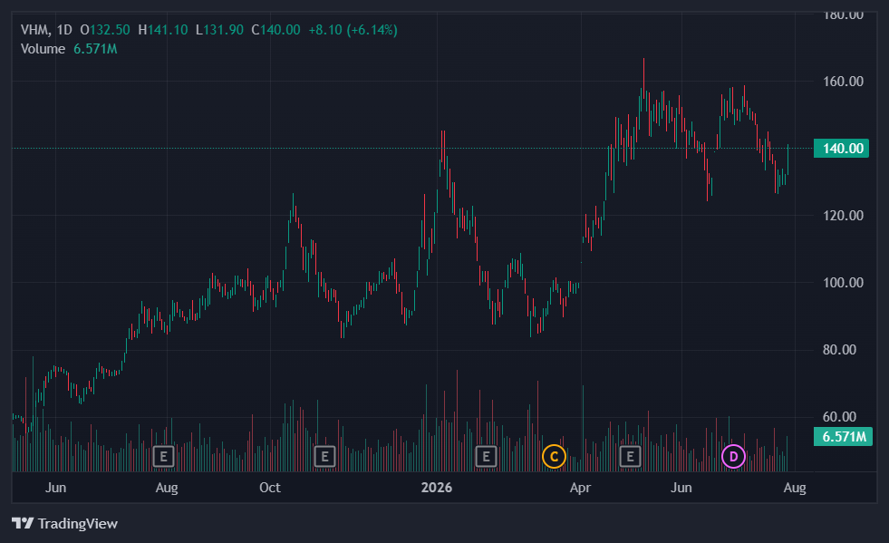
Task: Open the earnings E marker between Apr and Jun 2026
Action: pyautogui.click(x=630, y=456)
